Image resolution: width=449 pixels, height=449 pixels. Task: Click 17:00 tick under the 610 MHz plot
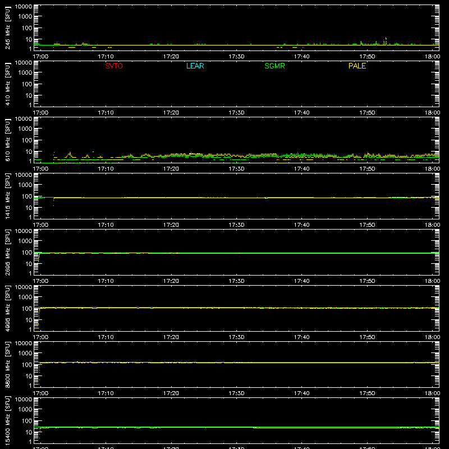pos(40,169)
